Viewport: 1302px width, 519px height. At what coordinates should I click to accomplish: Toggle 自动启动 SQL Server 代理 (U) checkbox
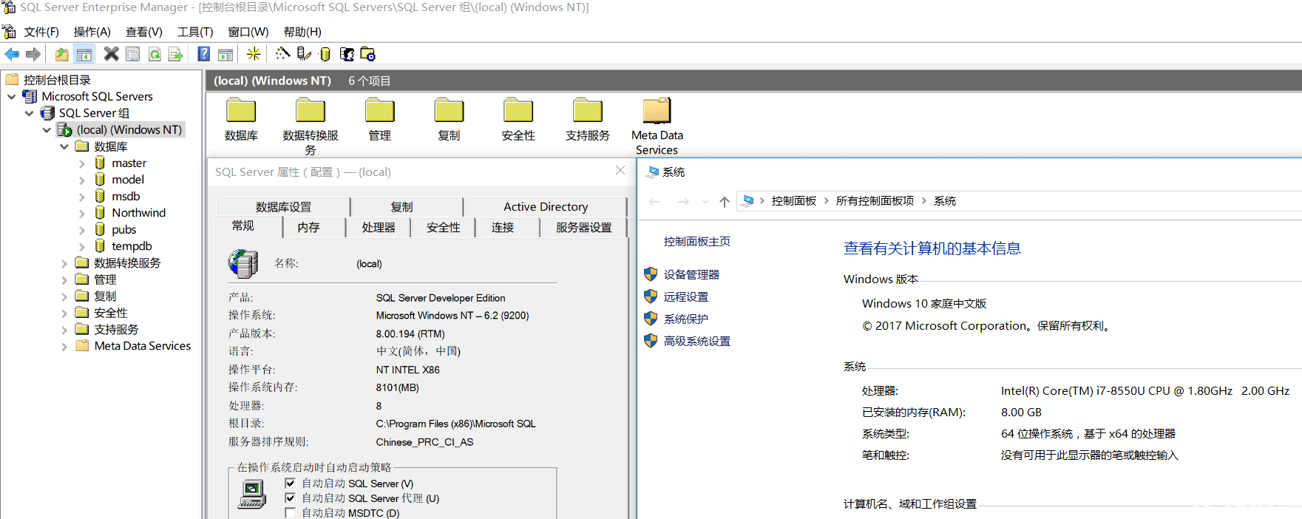click(x=290, y=498)
